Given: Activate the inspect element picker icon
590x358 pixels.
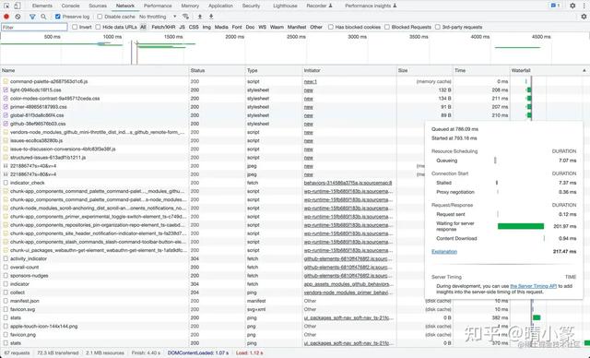Looking at the screenshot, I should tap(6, 6).
